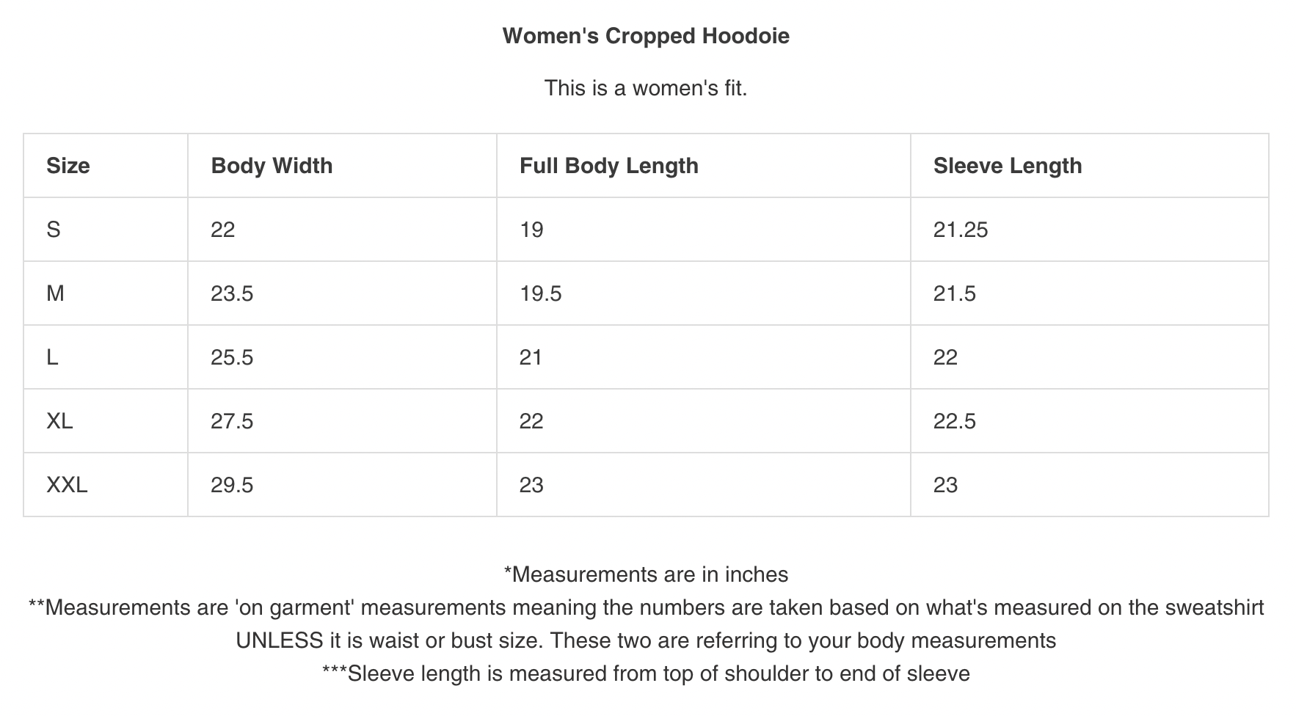1296x716 pixels.
Task: Click the Full Body Length header
Action: coord(609,166)
